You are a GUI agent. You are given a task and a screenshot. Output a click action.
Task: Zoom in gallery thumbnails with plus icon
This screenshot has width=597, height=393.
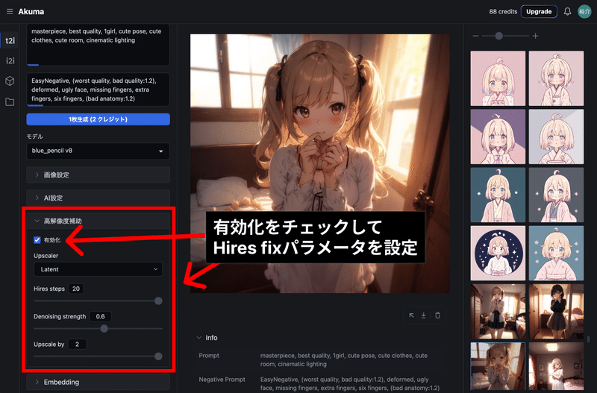click(x=535, y=36)
